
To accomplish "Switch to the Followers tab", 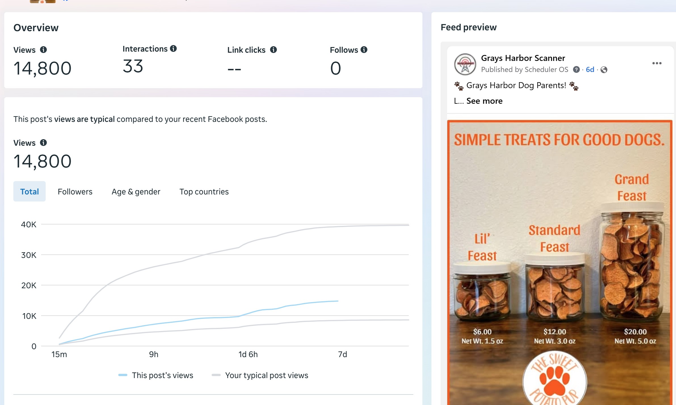I will [75, 192].
